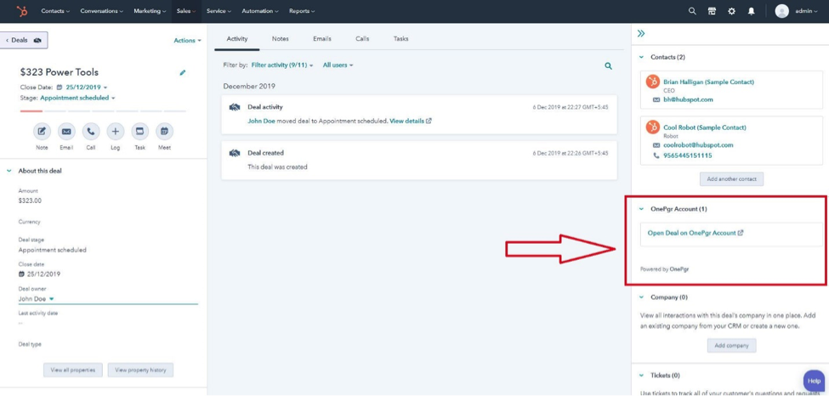Collapse the About this deal section
829x396 pixels.
pos(9,171)
